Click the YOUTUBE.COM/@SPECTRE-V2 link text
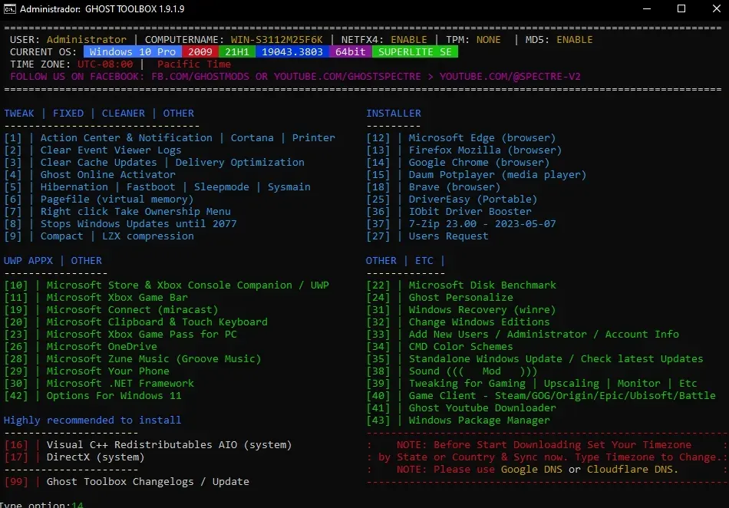The width and height of the screenshot is (729, 508). coord(510,76)
